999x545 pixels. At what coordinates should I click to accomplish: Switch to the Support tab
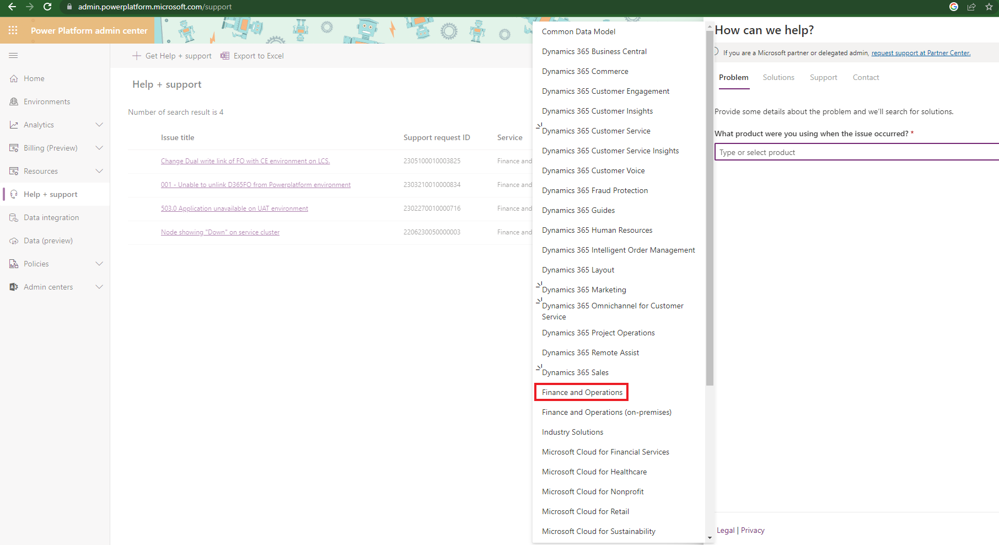[x=823, y=78]
